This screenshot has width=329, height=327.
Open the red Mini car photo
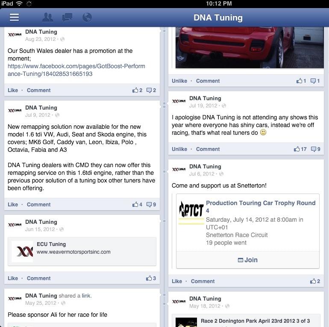[250, 47]
